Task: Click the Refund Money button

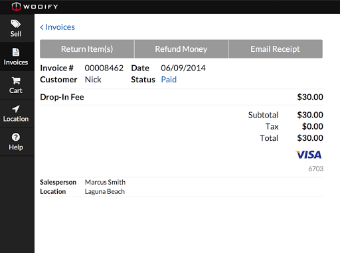Action: [181, 49]
